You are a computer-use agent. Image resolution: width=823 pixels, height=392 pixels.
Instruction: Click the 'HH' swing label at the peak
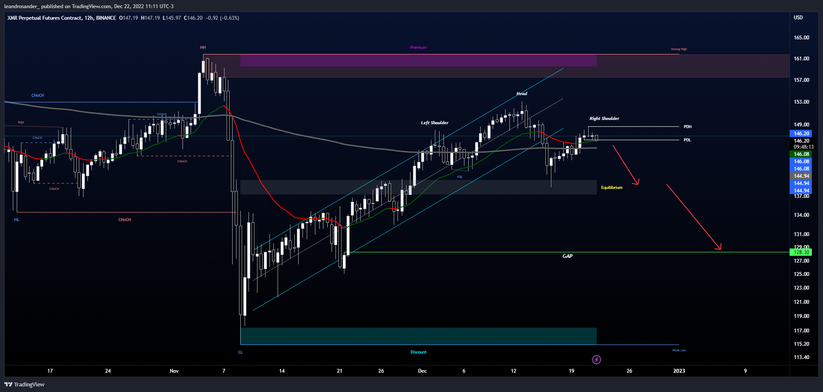[203, 48]
